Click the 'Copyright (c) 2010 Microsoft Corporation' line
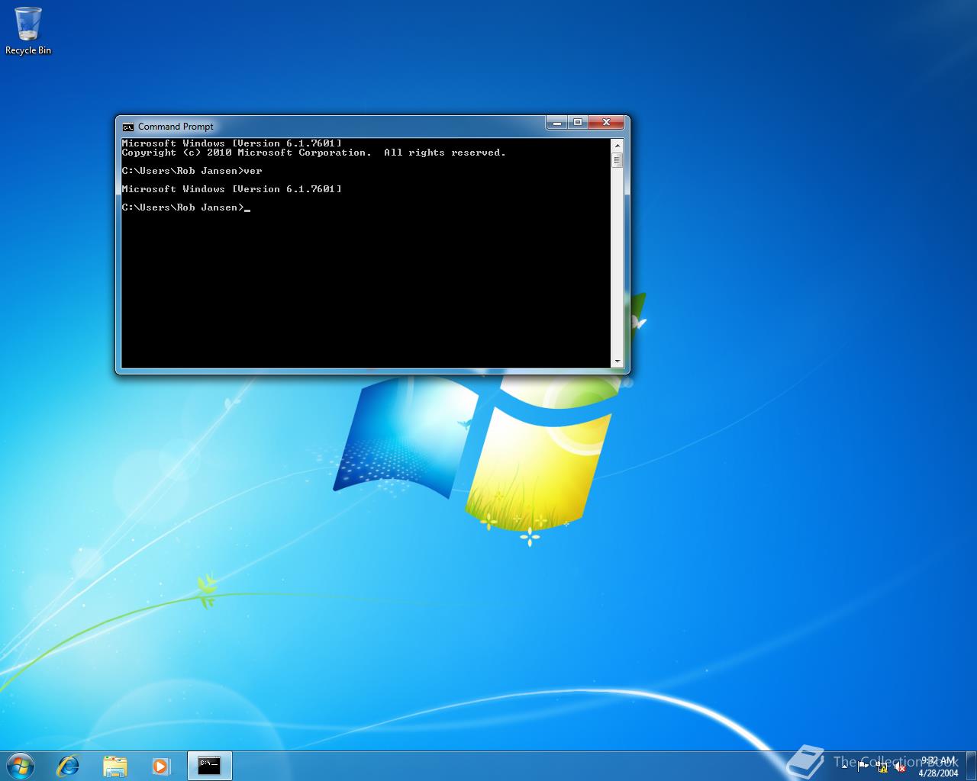This screenshot has width=977, height=781. tap(314, 153)
